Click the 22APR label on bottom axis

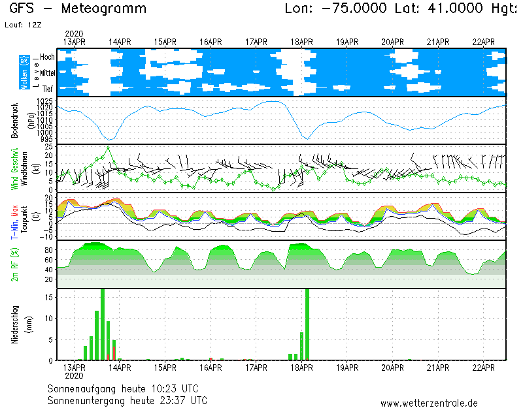click(x=484, y=368)
